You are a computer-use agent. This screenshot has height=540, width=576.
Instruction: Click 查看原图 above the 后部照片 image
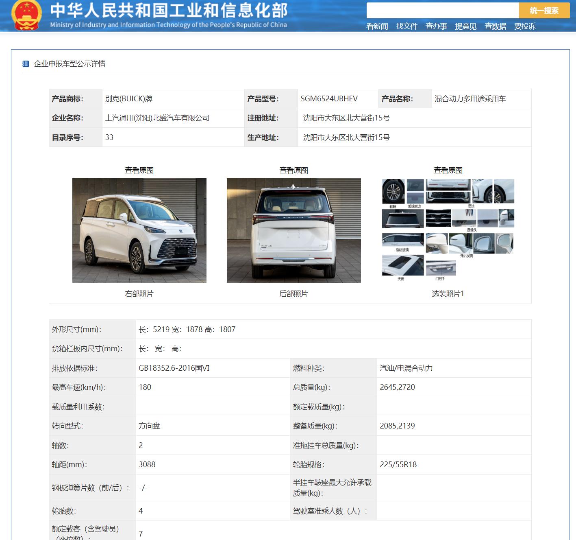click(x=294, y=171)
